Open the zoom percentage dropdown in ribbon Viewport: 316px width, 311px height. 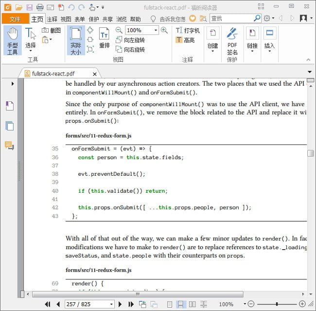coord(156,30)
